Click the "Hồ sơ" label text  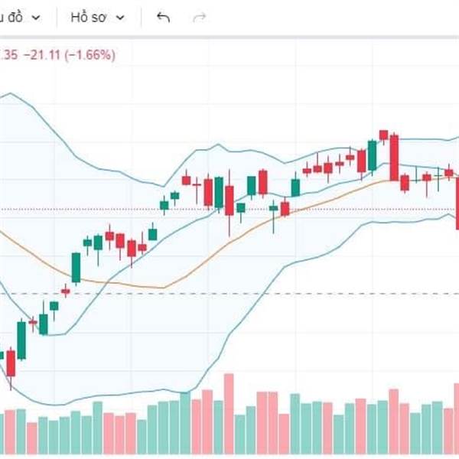(88, 18)
